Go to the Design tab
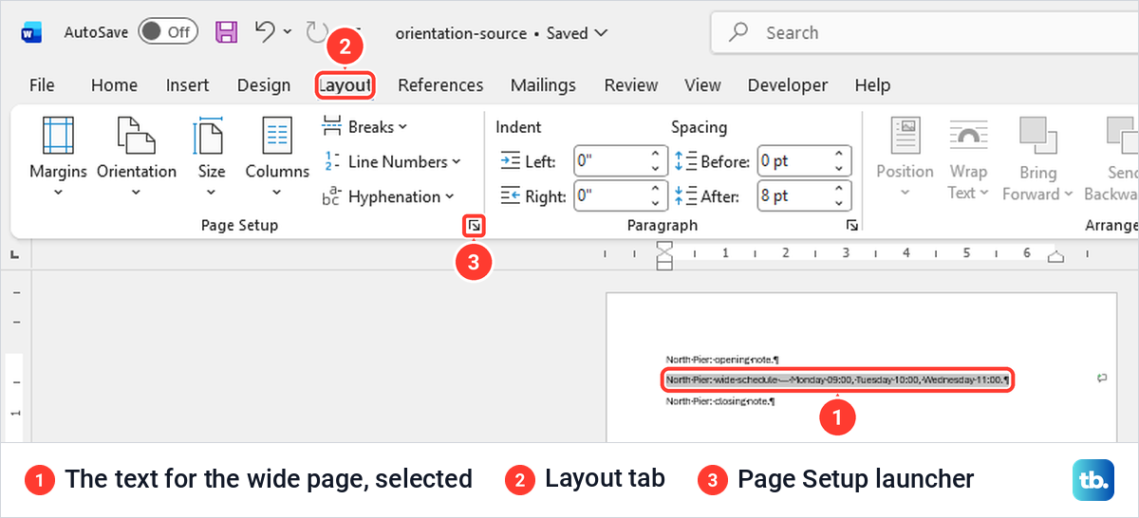Viewport: 1139px width, 518px height. (x=264, y=84)
